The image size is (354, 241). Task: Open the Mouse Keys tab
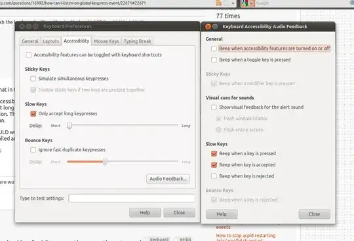click(x=106, y=41)
